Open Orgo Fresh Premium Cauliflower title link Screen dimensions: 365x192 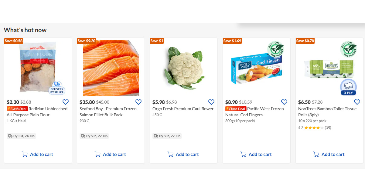click(x=183, y=109)
